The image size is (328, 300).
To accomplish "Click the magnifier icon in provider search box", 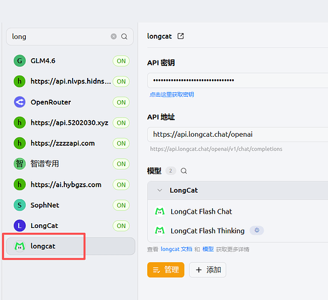I will coord(124,37).
